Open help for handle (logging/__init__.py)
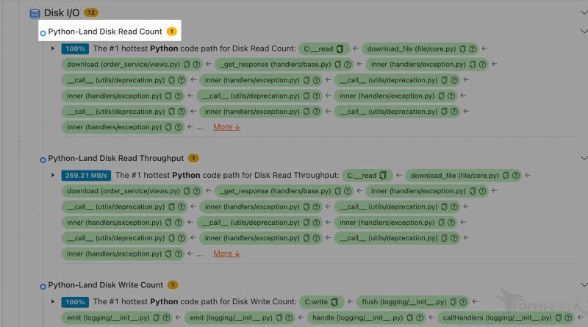 [420, 318]
